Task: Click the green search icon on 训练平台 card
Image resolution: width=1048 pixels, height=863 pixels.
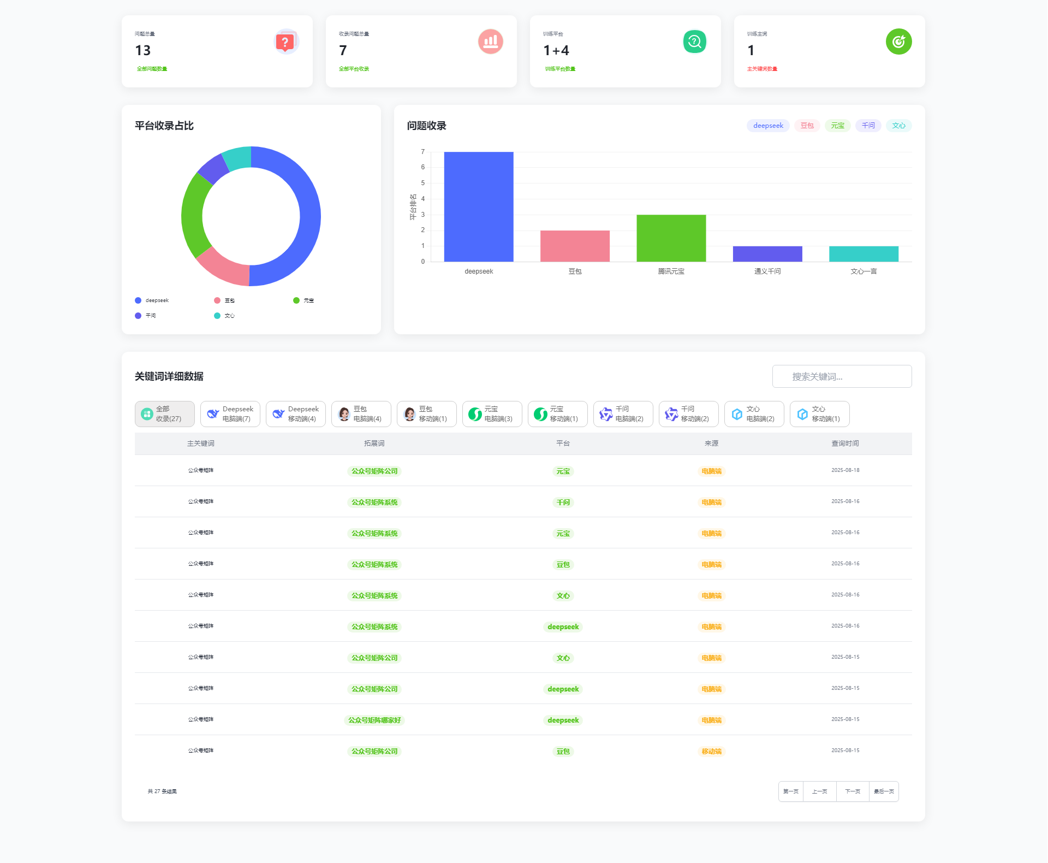Action: point(694,42)
